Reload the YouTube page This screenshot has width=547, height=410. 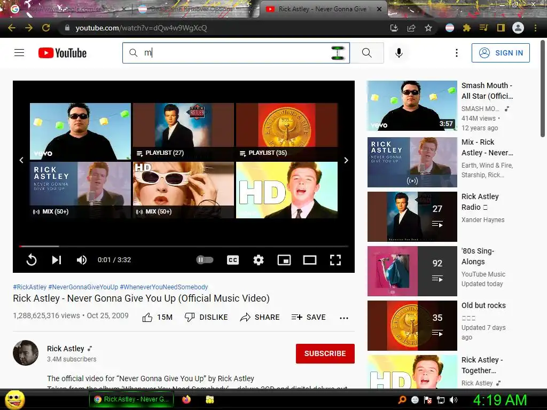pyautogui.click(x=46, y=28)
